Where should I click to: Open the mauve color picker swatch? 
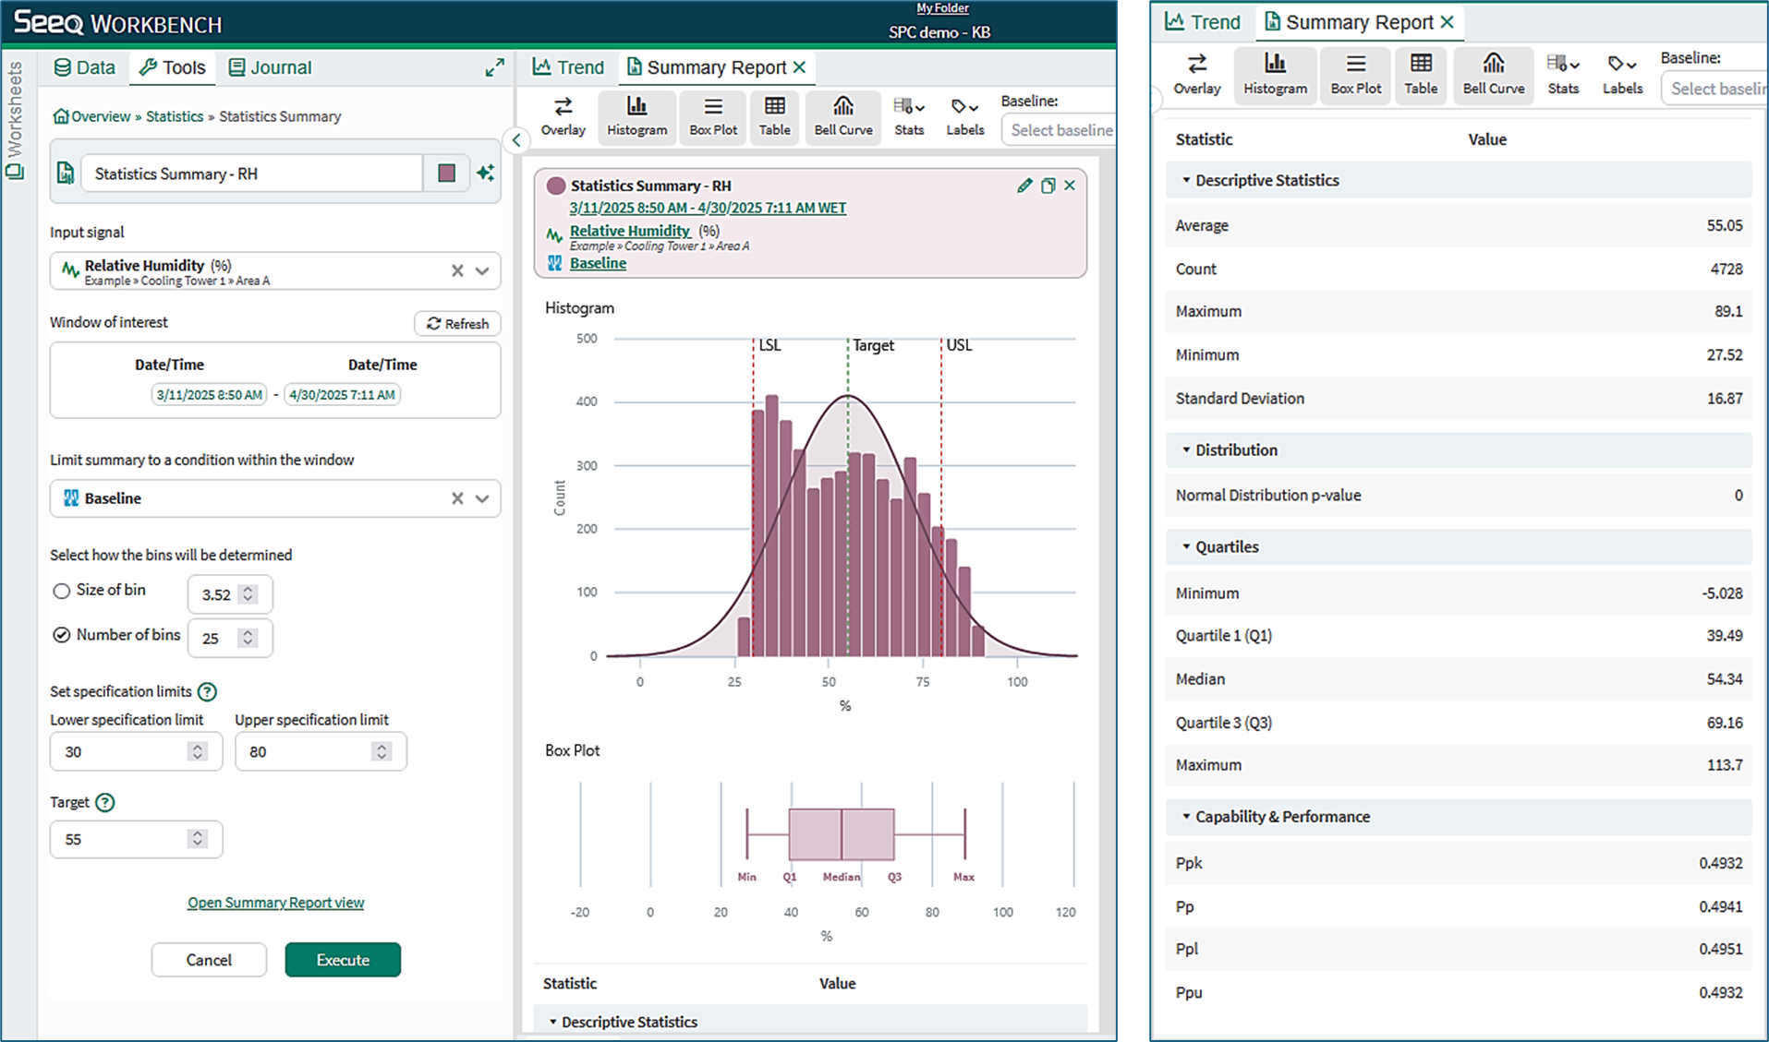point(446,174)
